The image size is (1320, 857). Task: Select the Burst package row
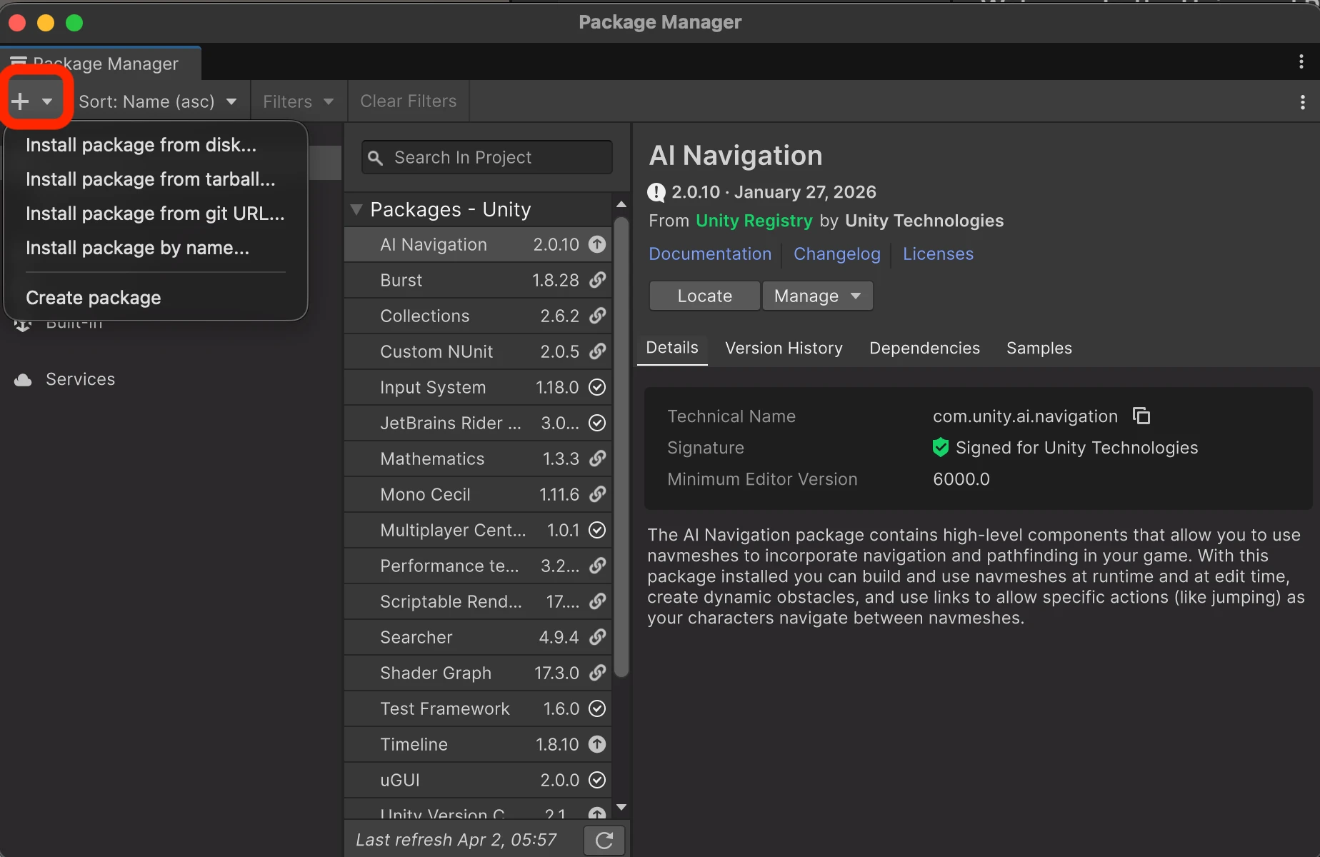(x=478, y=280)
